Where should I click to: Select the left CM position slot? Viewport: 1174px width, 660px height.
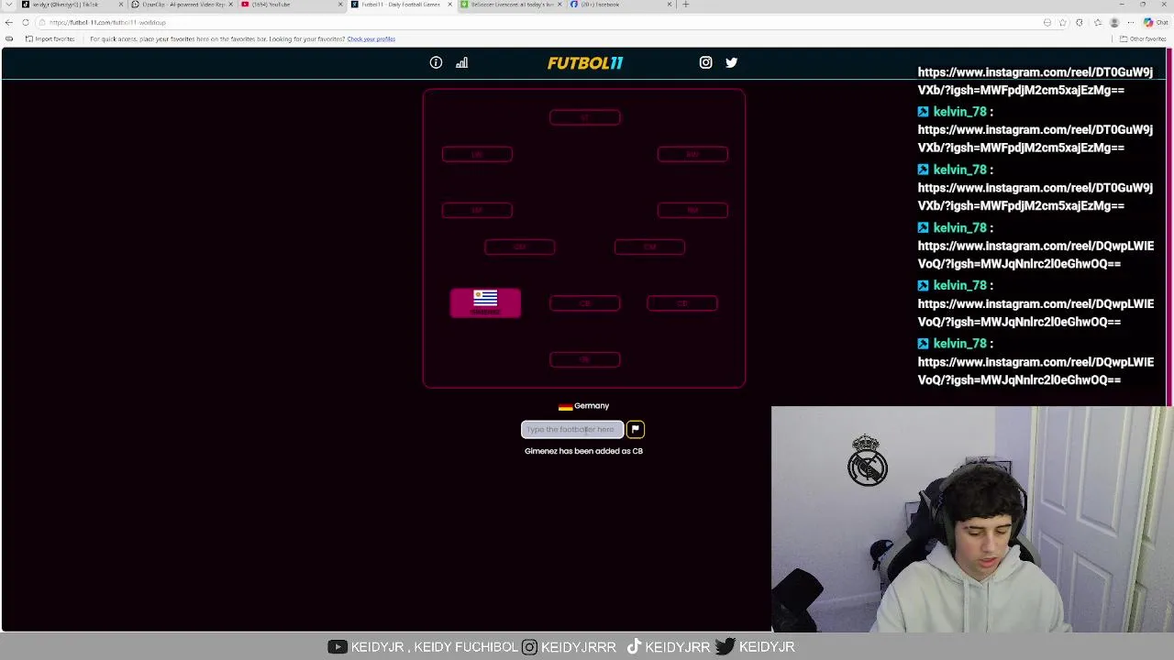[x=519, y=247]
